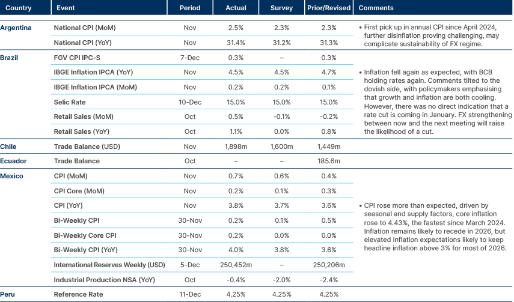Click International Reserves Weekly (USD) event
The height and width of the screenshot is (302, 514).
(x=109, y=265)
